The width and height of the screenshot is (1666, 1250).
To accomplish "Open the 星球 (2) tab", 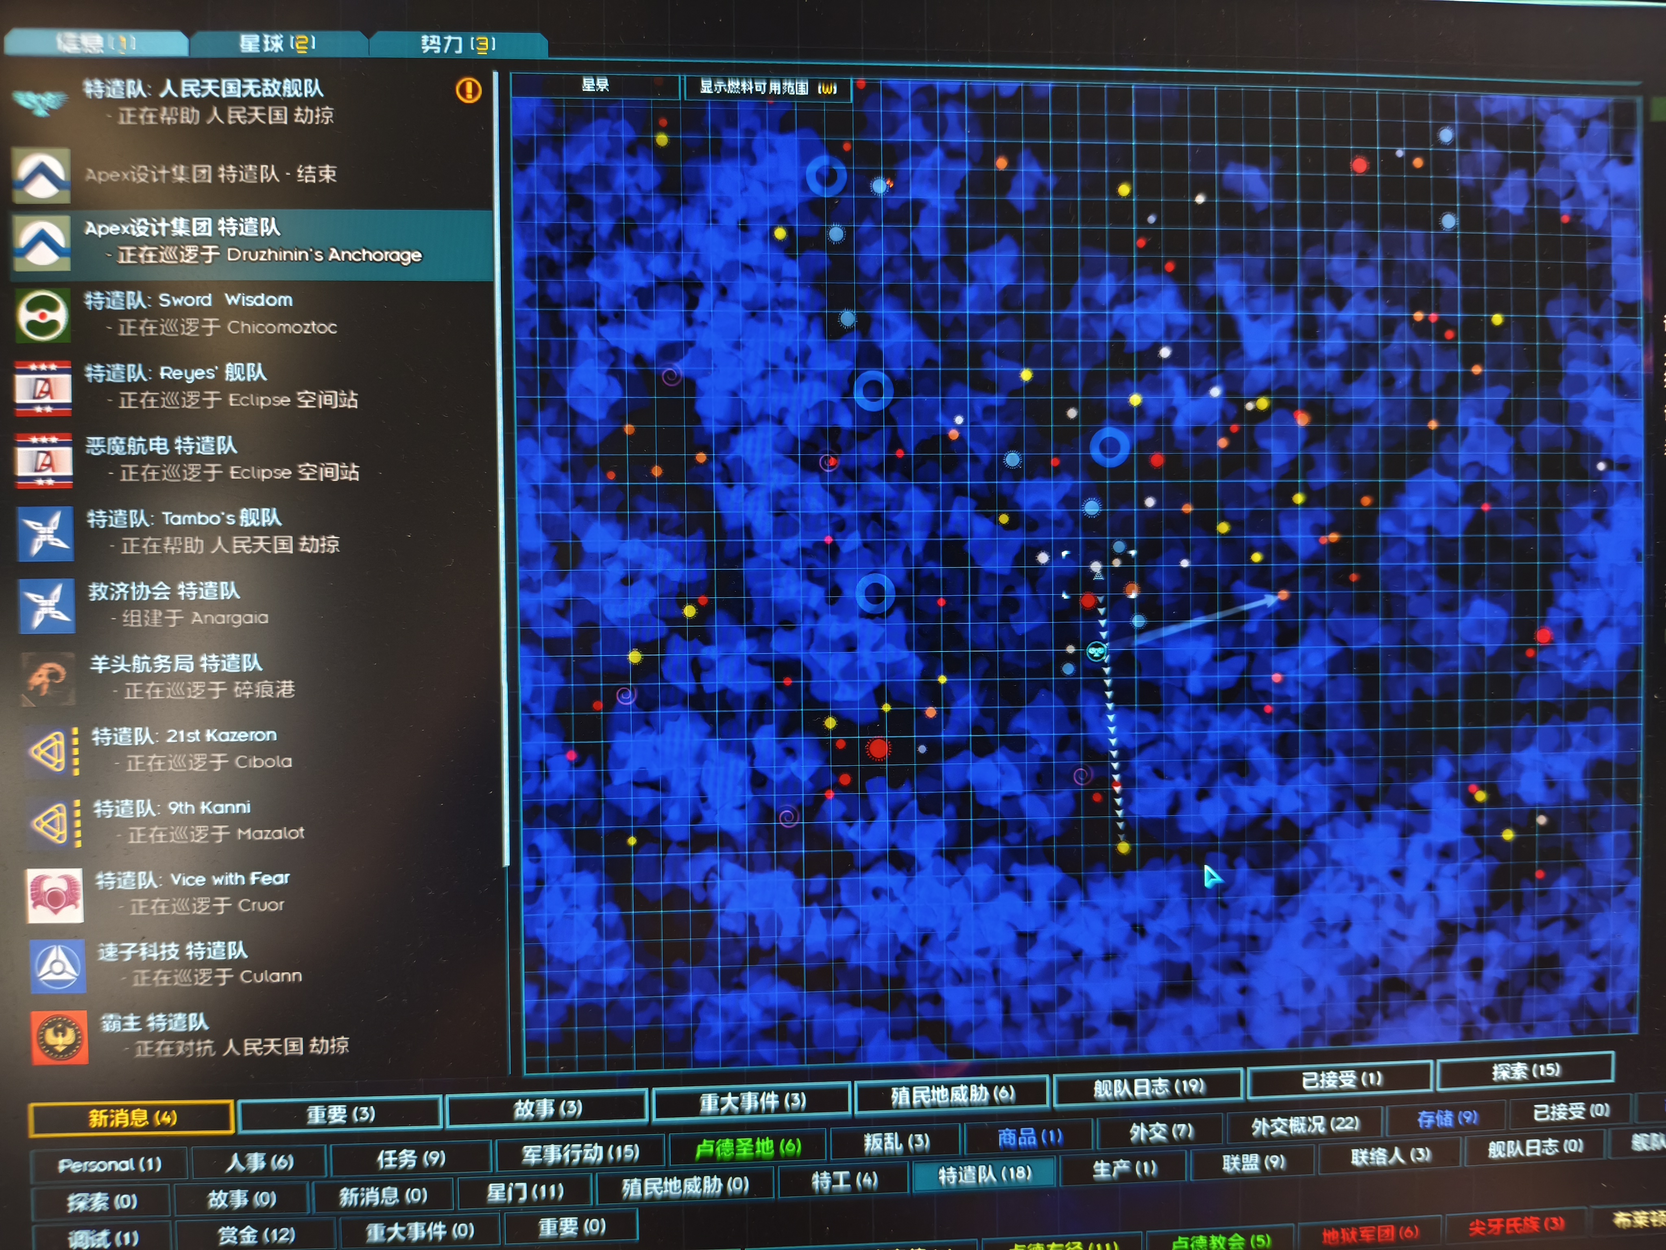I will click(x=278, y=44).
